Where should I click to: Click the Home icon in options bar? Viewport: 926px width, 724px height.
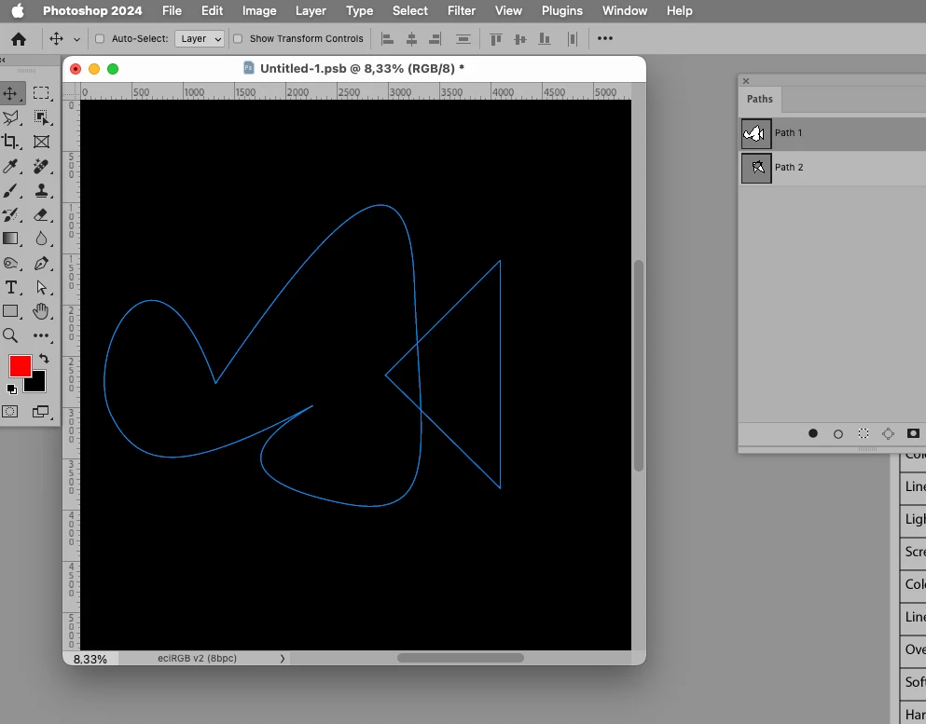pyautogui.click(x=19, y=39)
